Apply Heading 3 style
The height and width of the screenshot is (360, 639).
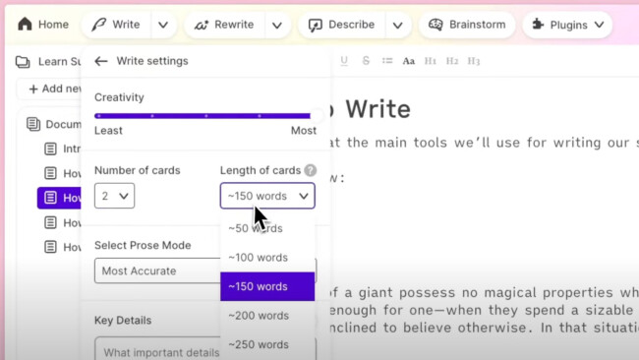click(474, 61)
